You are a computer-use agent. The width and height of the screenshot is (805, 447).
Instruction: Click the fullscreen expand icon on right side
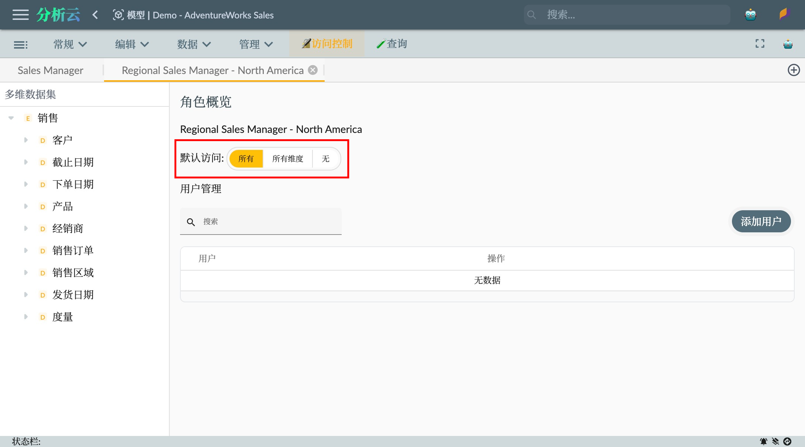click(x=760, y=44)
